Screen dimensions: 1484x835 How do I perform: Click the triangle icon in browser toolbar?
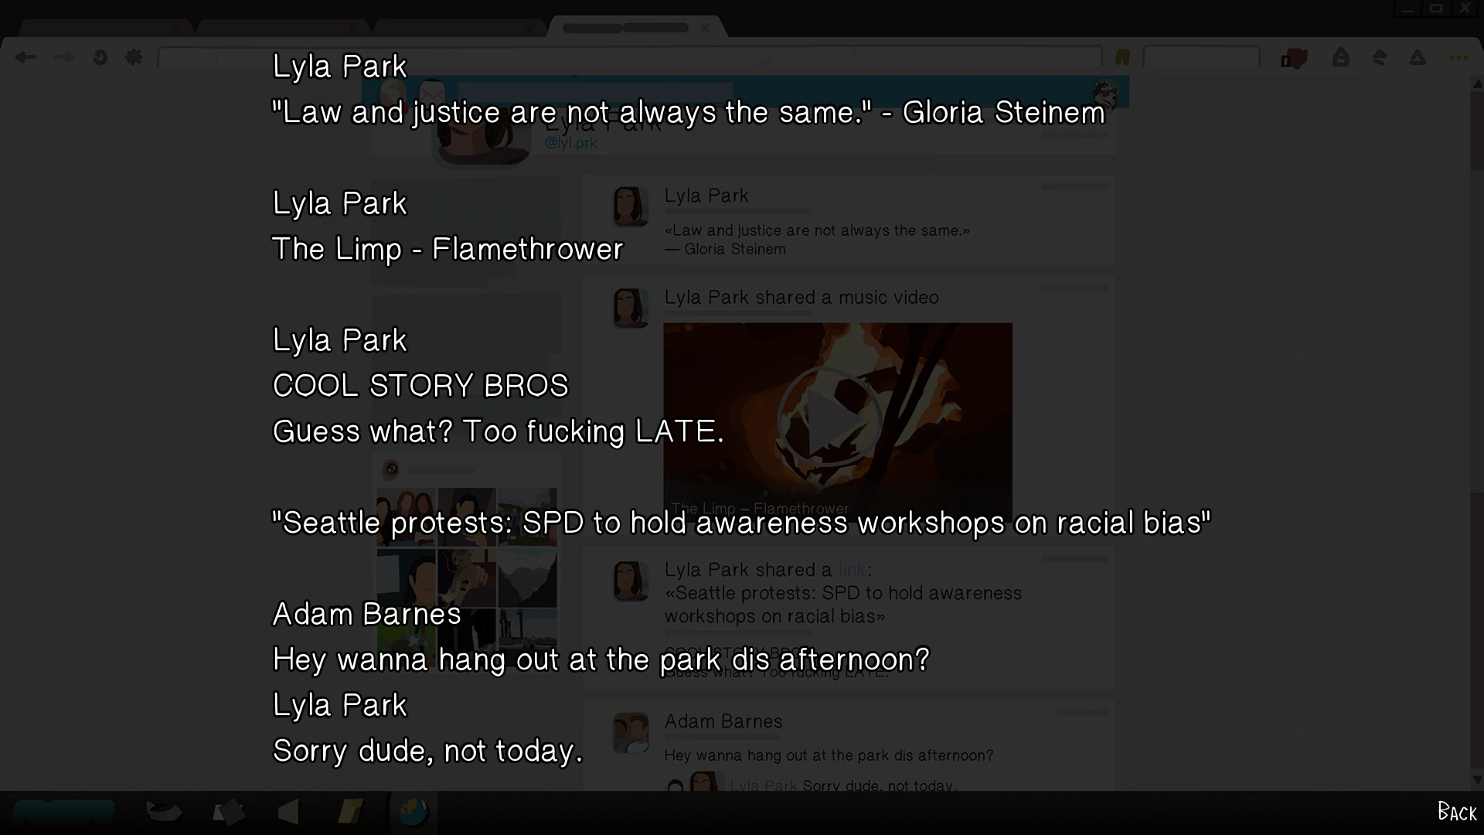click(1417, 57)
